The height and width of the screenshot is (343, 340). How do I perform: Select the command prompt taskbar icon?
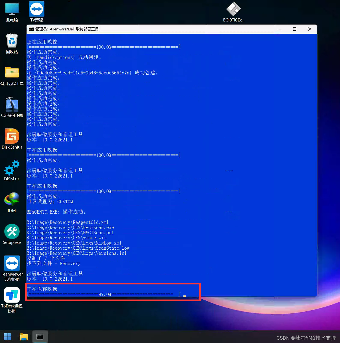coord(40,337)
